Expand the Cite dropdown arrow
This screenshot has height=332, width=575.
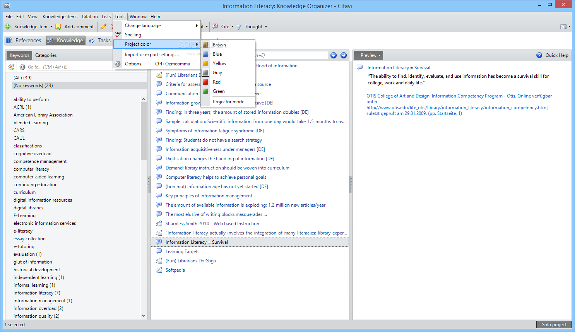pyautogui.click(x=233, y=27)
